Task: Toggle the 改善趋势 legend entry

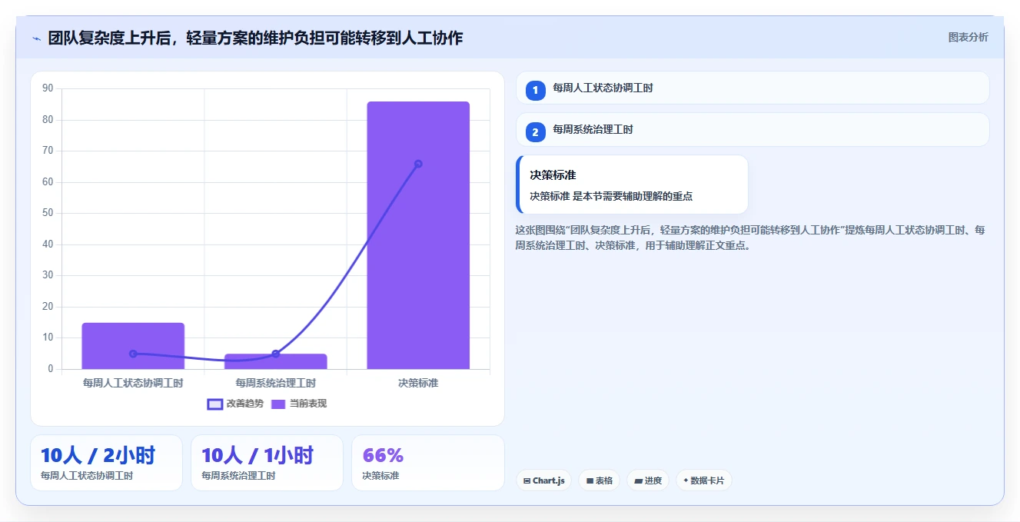Action: (235, 404)
